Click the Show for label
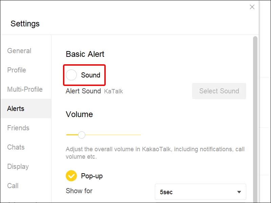This screenshot has height=203, width=271. [x=79, y=191]
